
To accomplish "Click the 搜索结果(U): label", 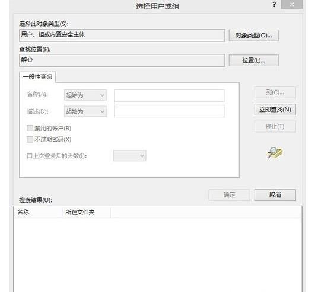I will (36, 200).
